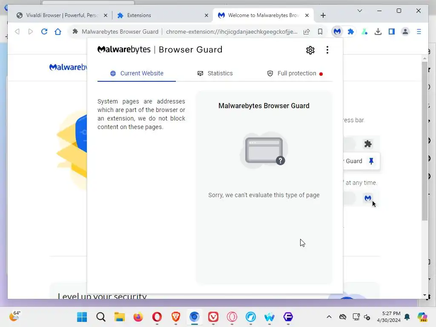Click Malwarebytes M icon on welcome page
Screen dimensions: 436x327
367,198
